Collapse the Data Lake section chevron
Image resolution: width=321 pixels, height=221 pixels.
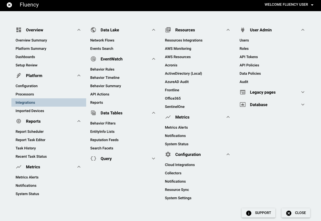click(x=154, y=30)
